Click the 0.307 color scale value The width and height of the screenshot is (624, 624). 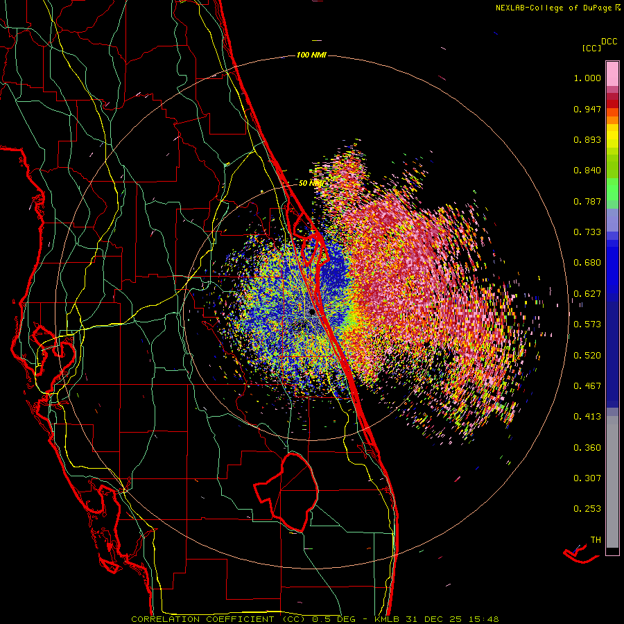[x=587, y=478]
